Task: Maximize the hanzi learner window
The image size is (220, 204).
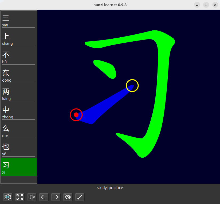Action: [x=206, y=5]
